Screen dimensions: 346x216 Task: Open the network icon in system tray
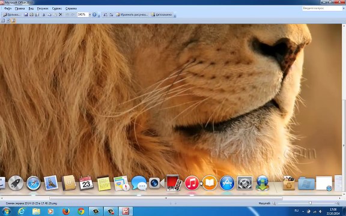tap(315, 211)
